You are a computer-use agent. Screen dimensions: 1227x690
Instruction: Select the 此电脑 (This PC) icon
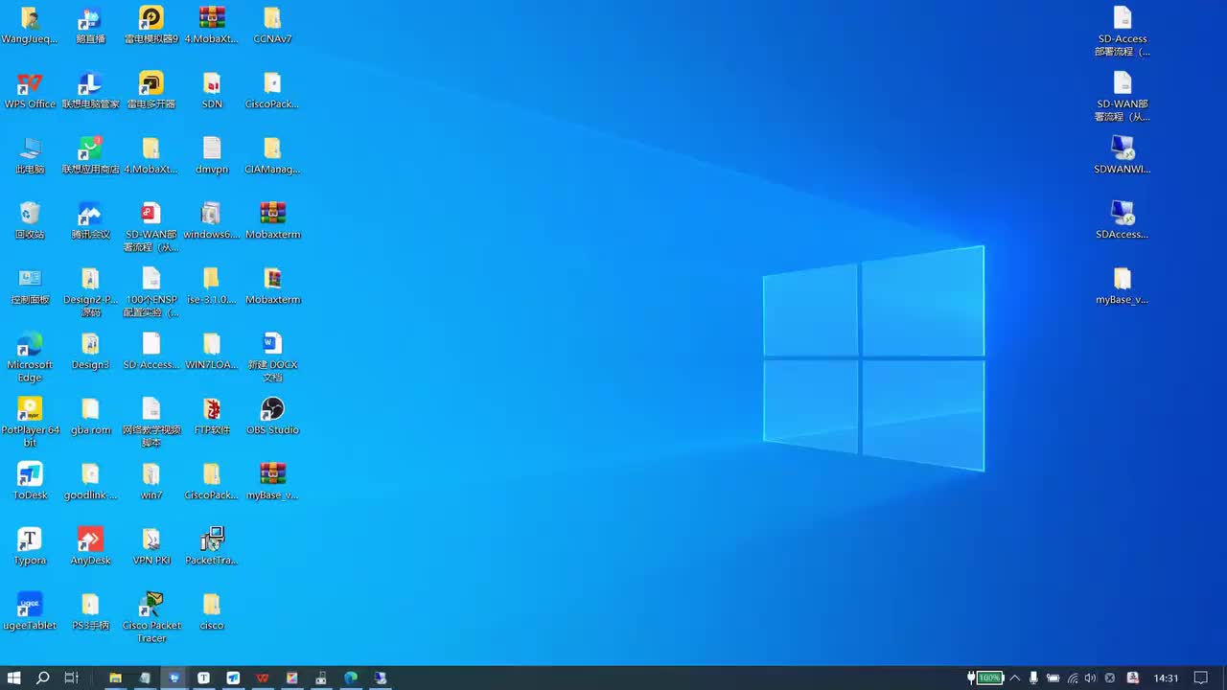[x=30, y=155]
